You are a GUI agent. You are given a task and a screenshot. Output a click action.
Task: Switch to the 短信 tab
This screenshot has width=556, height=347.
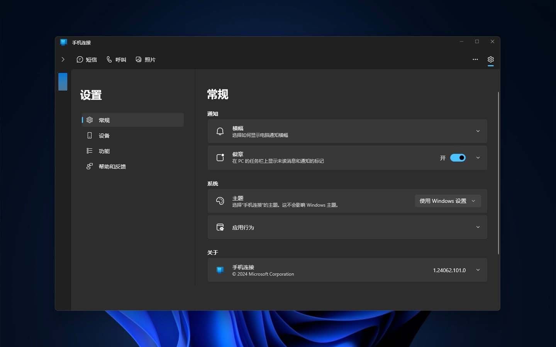(87, 59)
